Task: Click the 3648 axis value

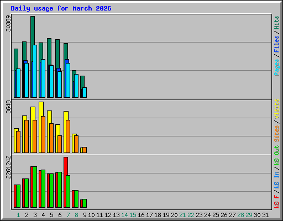Action: click(x=8, y=107)
